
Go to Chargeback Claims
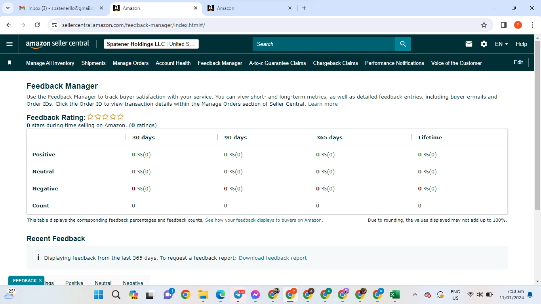point(335,63)
